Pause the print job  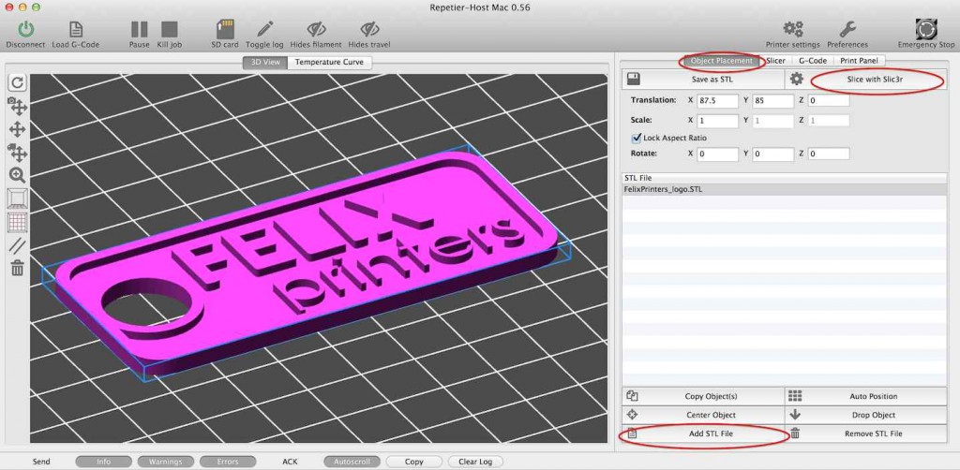pyautogui.click(x=139, y=29)
